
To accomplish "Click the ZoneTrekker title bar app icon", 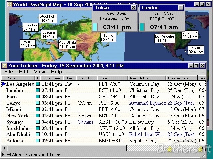I will point(4,66).
